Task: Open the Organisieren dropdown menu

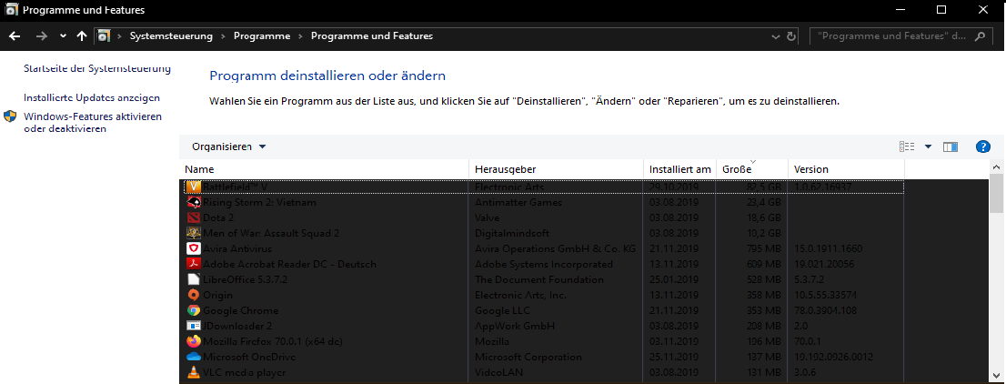Action: (x=228, y=147)
